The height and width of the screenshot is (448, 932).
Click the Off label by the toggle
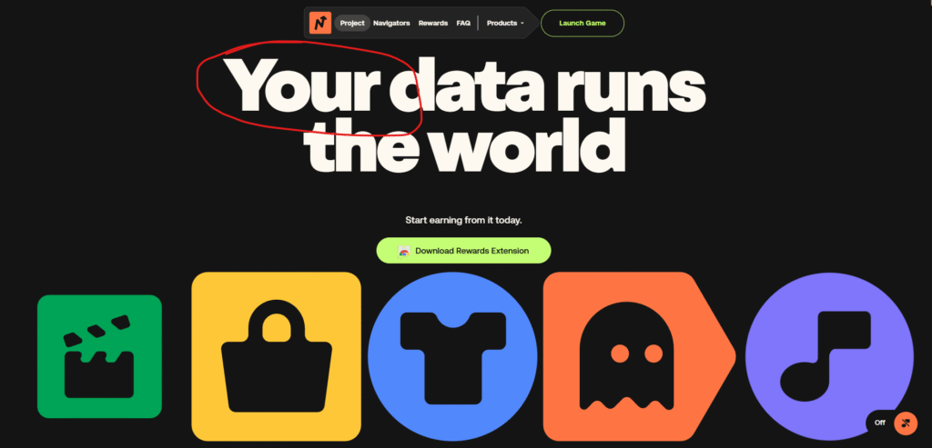coord(880,423)
